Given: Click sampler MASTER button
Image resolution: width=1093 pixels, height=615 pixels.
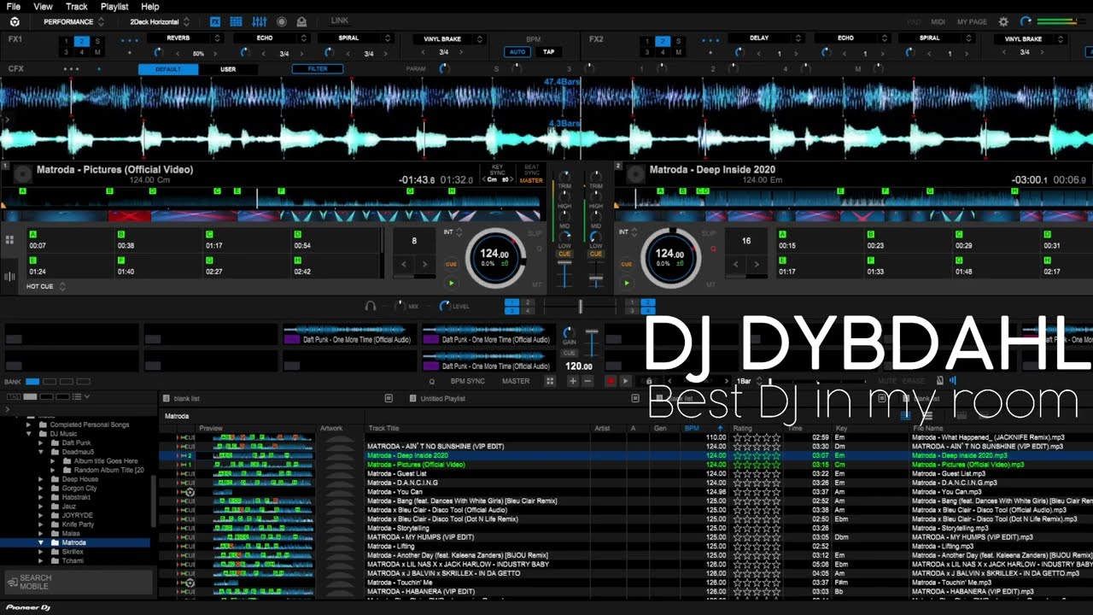Looking at the screenshot, I should [516, 381].
